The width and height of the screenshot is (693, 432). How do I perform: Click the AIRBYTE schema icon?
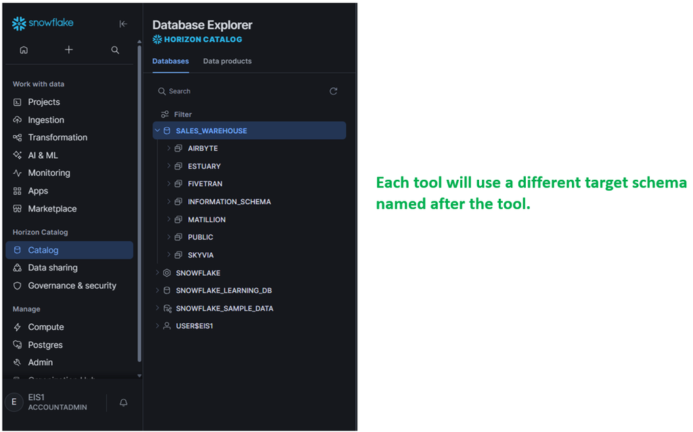tap(178, 149)
